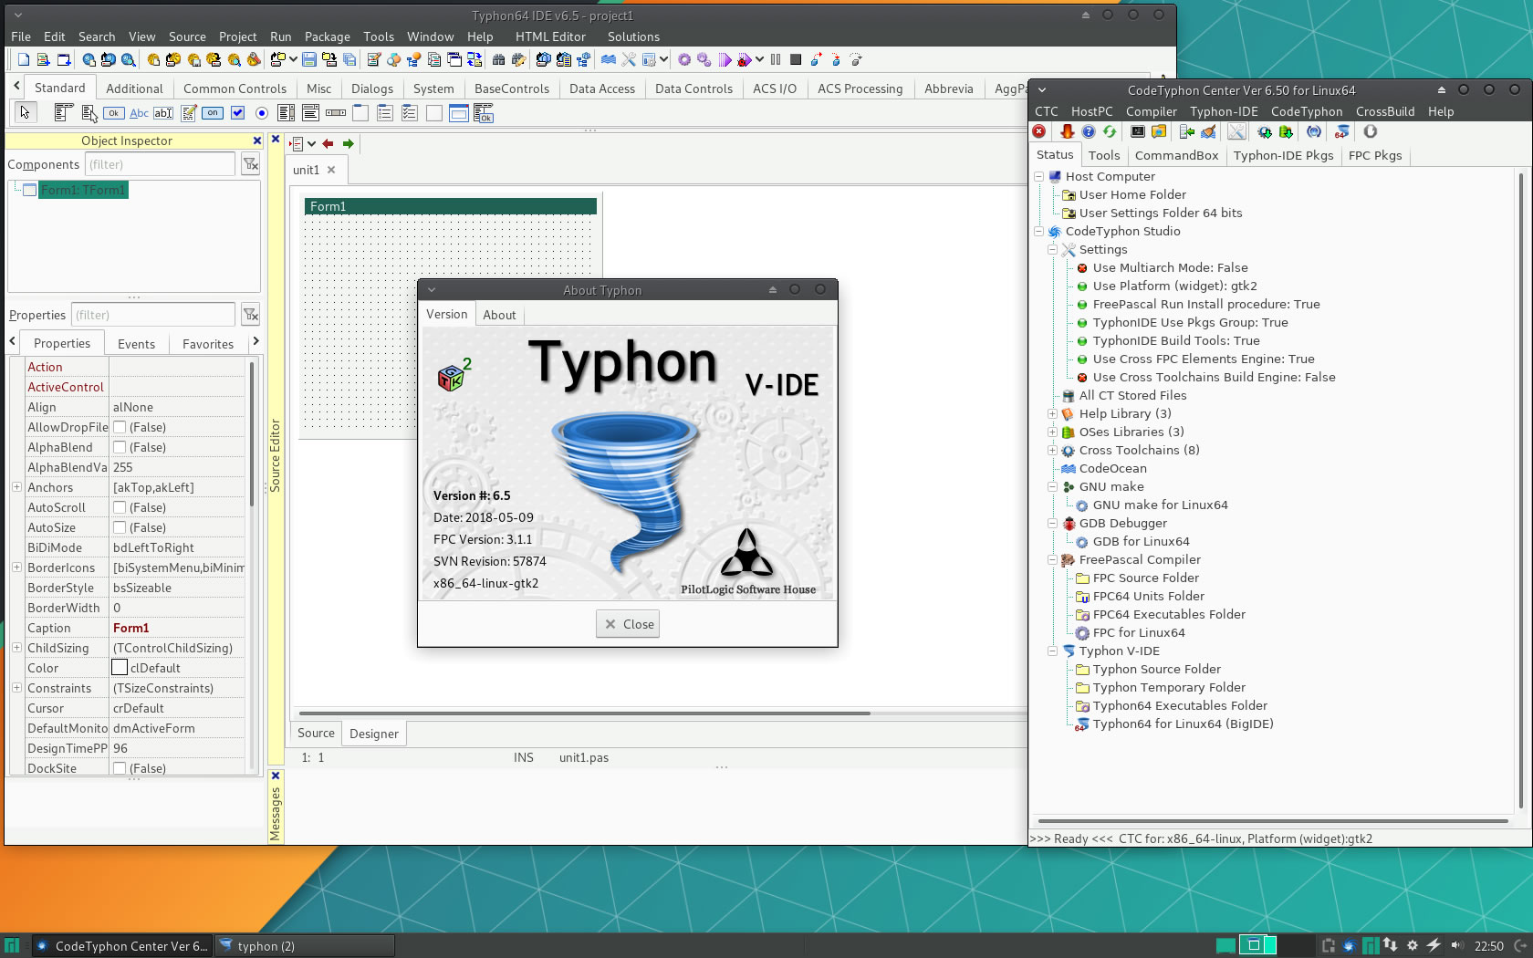This screenshot has height=958, width=1533.
Task: Open CodeTyphon Center from taskbar
Action: point(121,946)
